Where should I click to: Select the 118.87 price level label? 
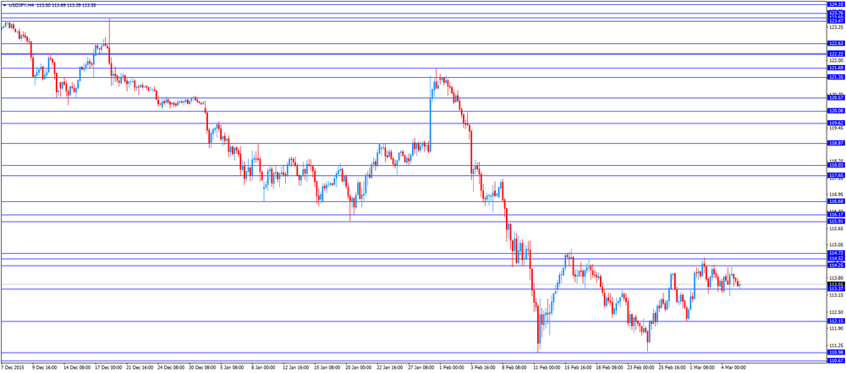pyautogui.click(x=836, y=143)
